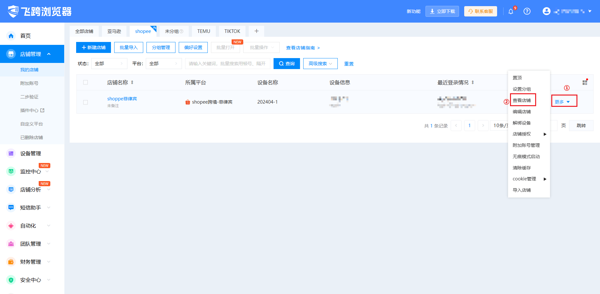This screenshot has width=600, height=294.
Task: Open the column layout grid icon
Action: [x=585, y=83]
